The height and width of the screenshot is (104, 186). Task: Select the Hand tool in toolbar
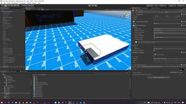[x=2, y=5]
